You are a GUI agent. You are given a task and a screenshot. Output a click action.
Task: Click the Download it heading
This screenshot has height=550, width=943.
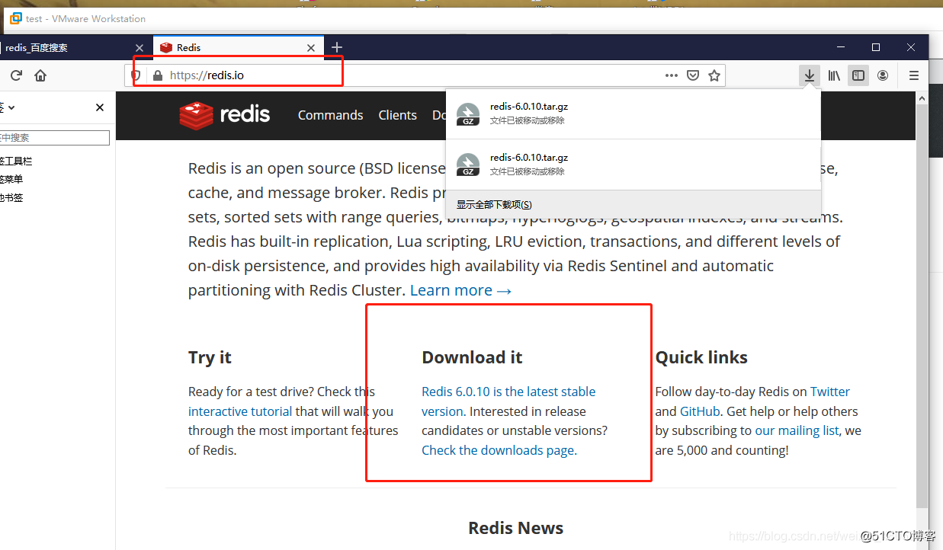coord(472,357)
